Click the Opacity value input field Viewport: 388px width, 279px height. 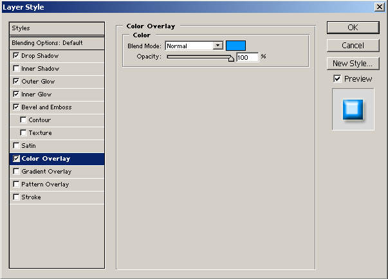point(248,57)
